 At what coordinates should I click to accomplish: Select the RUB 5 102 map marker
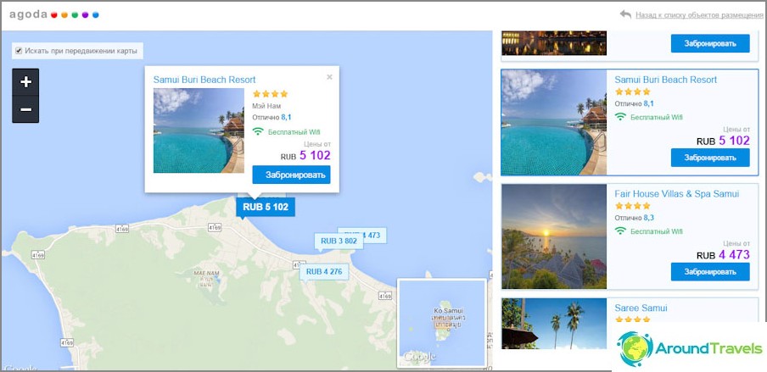point(265,208)
